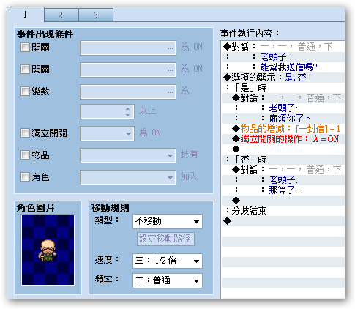Select the 對話 command directly under 「否」時
This screenshot has width=355, height=309.
(283, 170)
